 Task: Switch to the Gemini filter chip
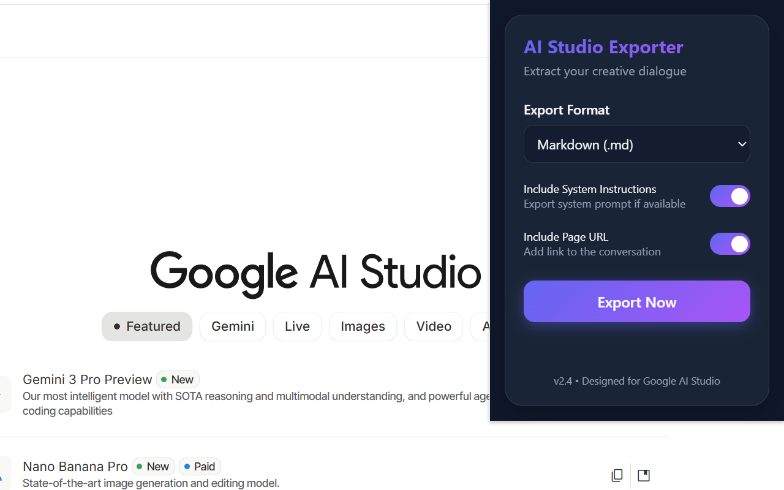point(233,326)
